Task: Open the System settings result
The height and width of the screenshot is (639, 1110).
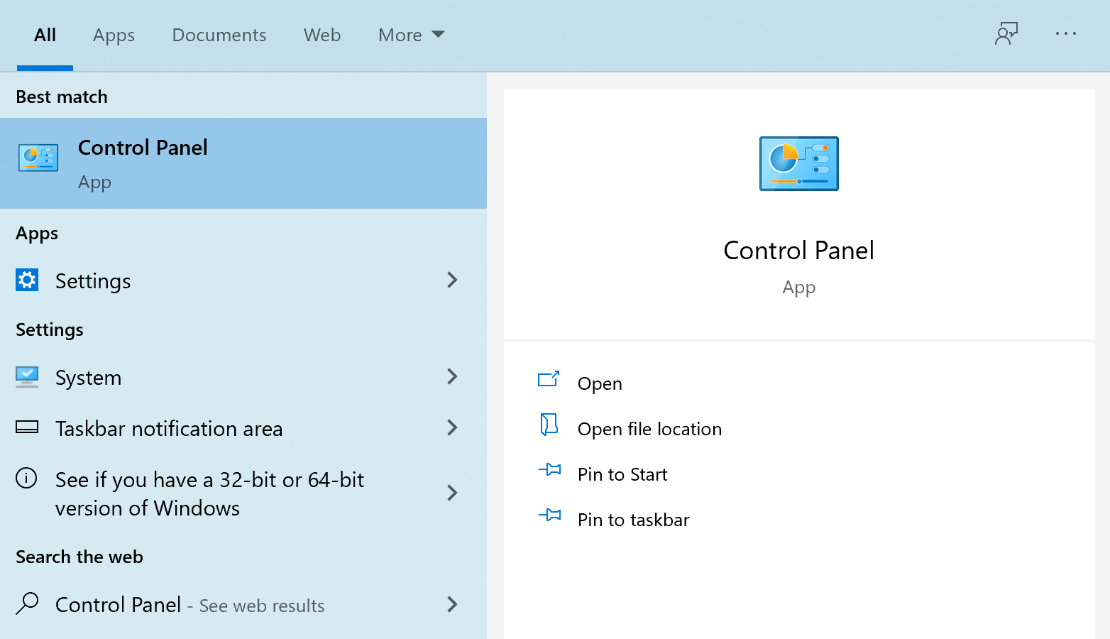Action: 243,377
